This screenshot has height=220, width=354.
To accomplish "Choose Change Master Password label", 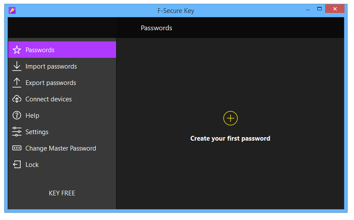I will coord(61,148).
